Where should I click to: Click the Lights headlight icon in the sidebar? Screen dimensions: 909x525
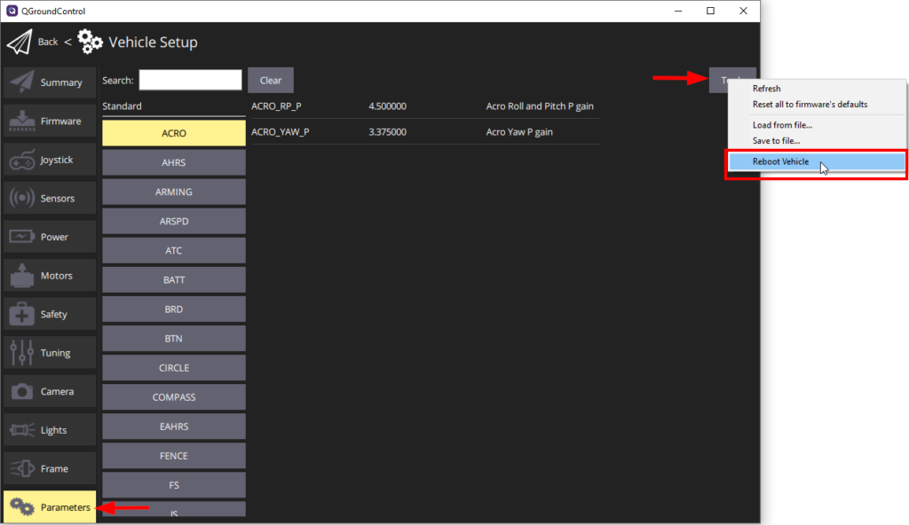(x=21, y=429)
